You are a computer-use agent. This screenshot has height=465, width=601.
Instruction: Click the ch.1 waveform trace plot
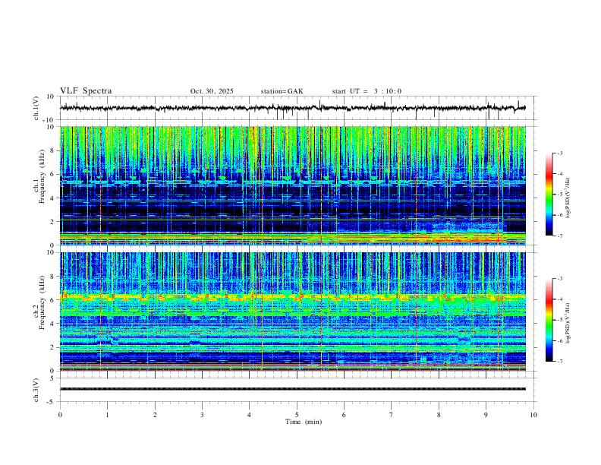pyautogui.click(x=293, y=108)
